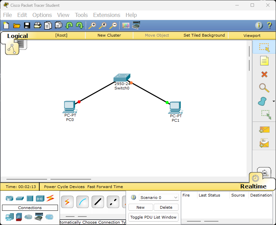Select the Multiuser Connection category
The width and height of the screenshot is (276, 225).
pyautogui.click(x=49, y=217)
